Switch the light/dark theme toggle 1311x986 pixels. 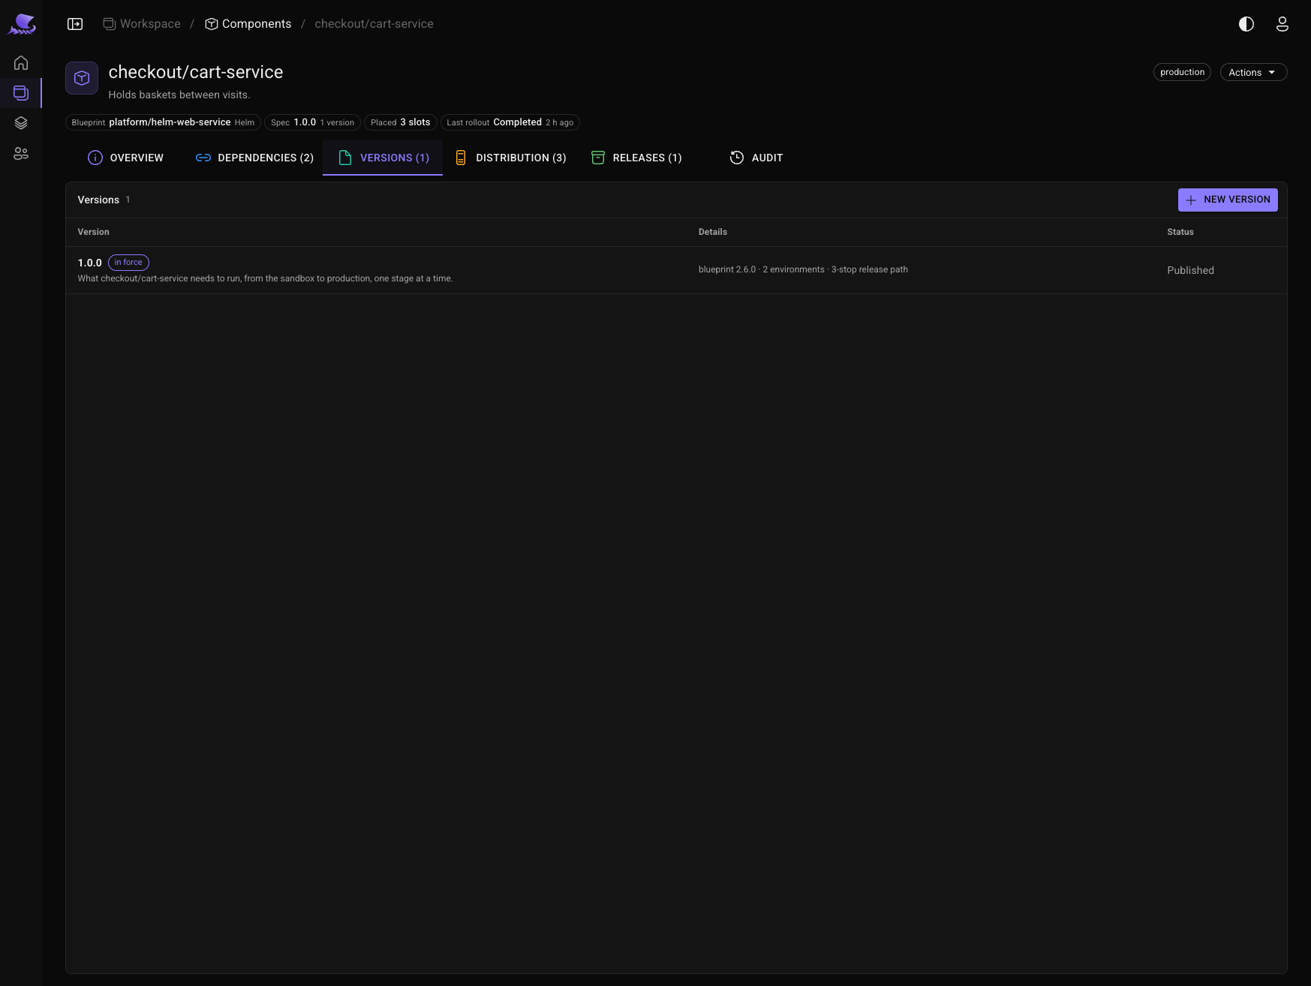pyautogui.click(x=1246, y=24)
